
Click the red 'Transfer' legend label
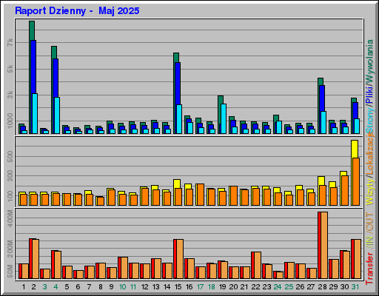[x=369, y=268]
